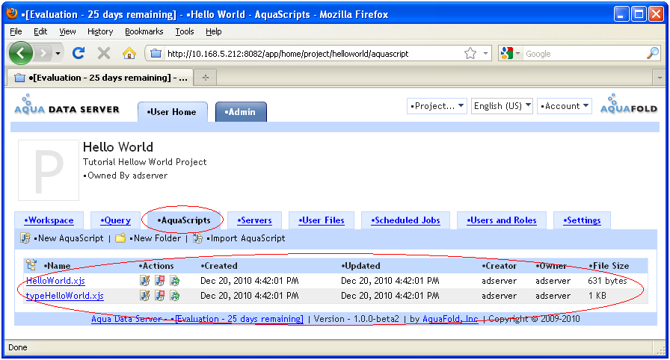The image size is (670, 360).
Task: Bookmark this page with the star icon
Action: (x=470, y=53)
